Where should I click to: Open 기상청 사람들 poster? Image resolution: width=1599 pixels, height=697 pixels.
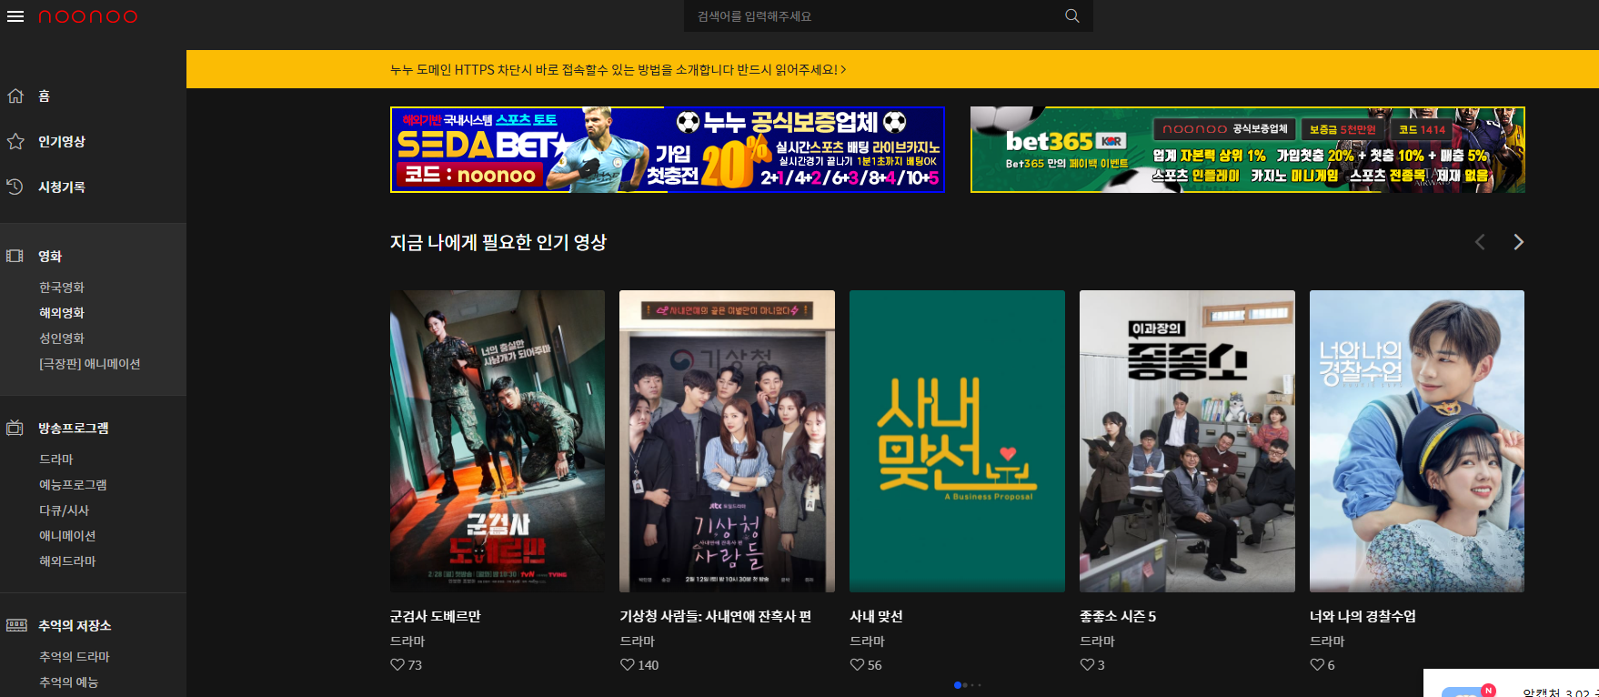[x=727, y=441]
